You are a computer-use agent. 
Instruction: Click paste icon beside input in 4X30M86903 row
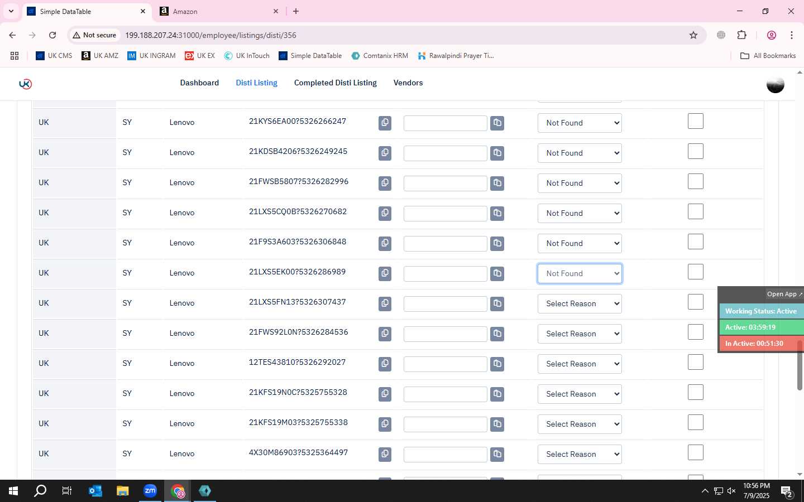click(497, 454)
